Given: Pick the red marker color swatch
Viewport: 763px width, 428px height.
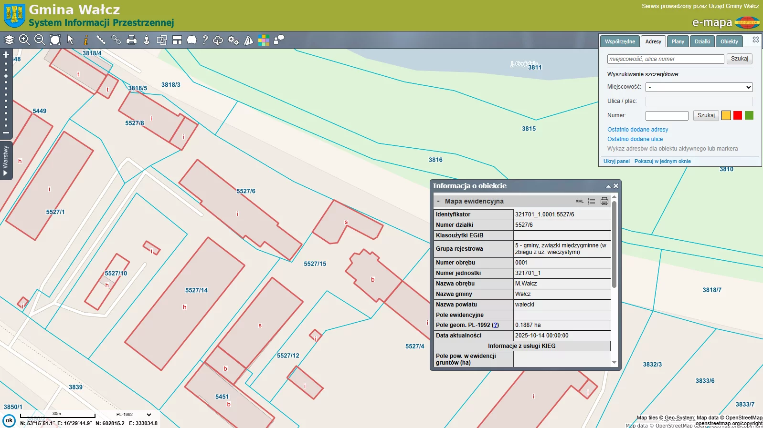Looking at the screenshot, I should [738, 115].
